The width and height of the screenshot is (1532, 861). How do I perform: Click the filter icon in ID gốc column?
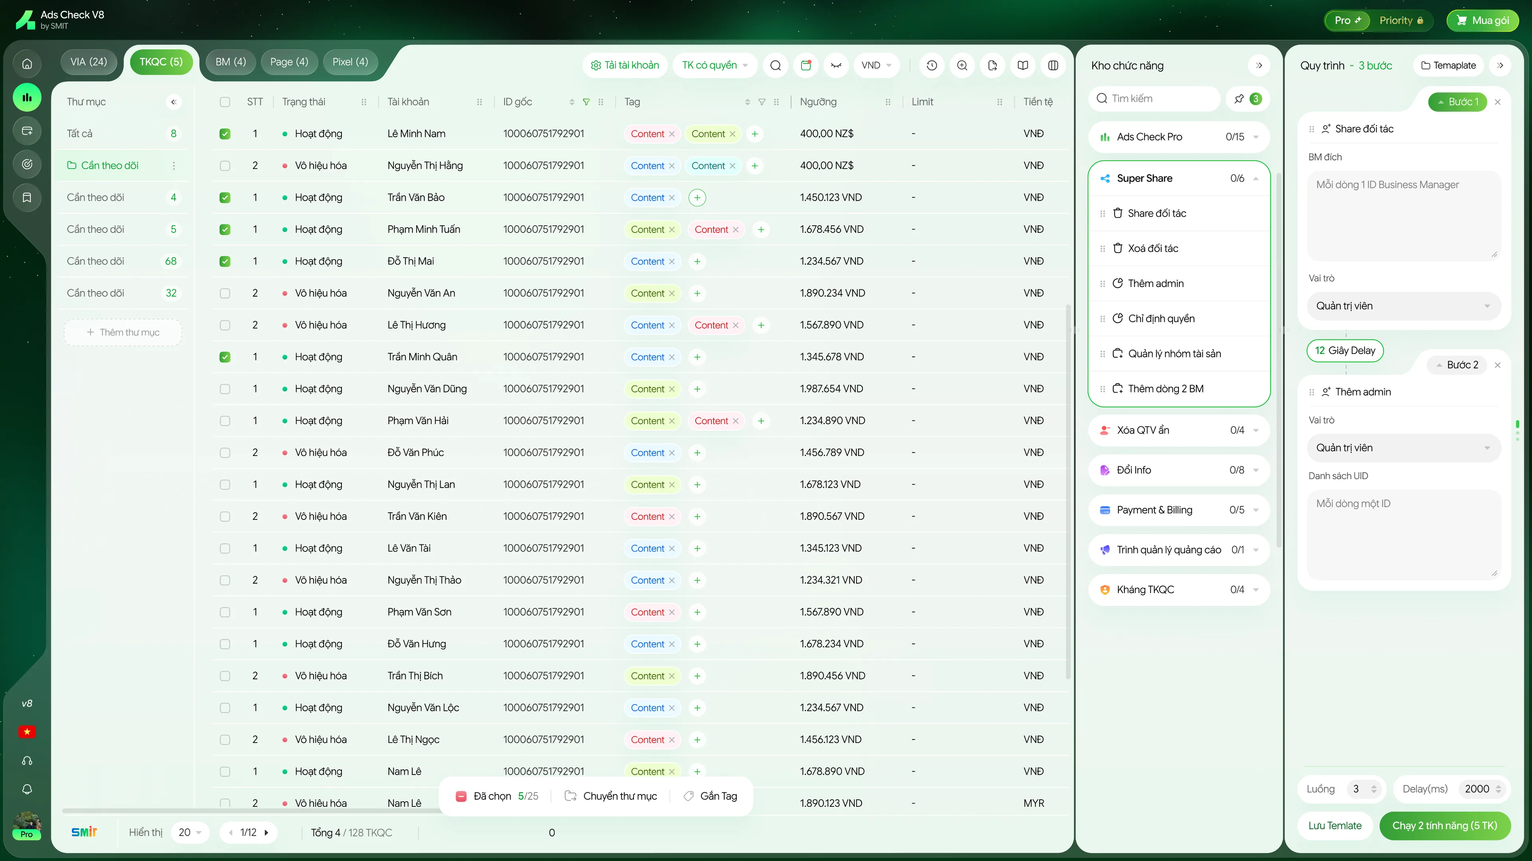586,102
